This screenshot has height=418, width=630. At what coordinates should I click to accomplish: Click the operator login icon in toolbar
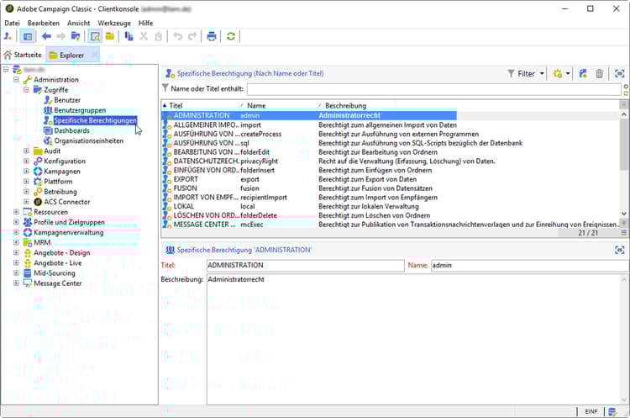(x=8, y=37)
